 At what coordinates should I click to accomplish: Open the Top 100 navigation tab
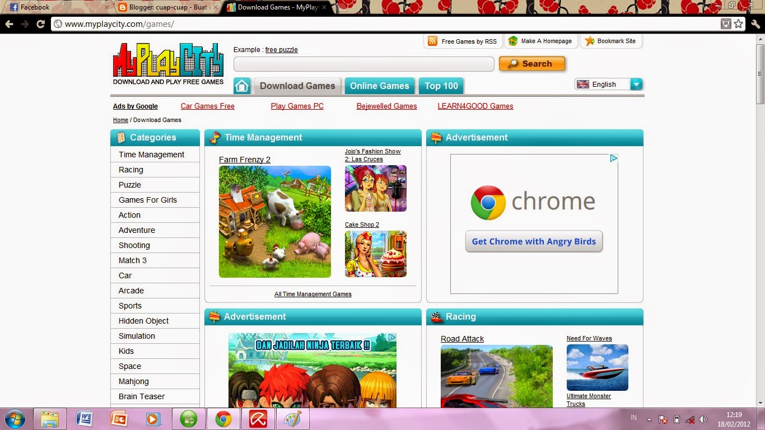(x=441, y=86)
